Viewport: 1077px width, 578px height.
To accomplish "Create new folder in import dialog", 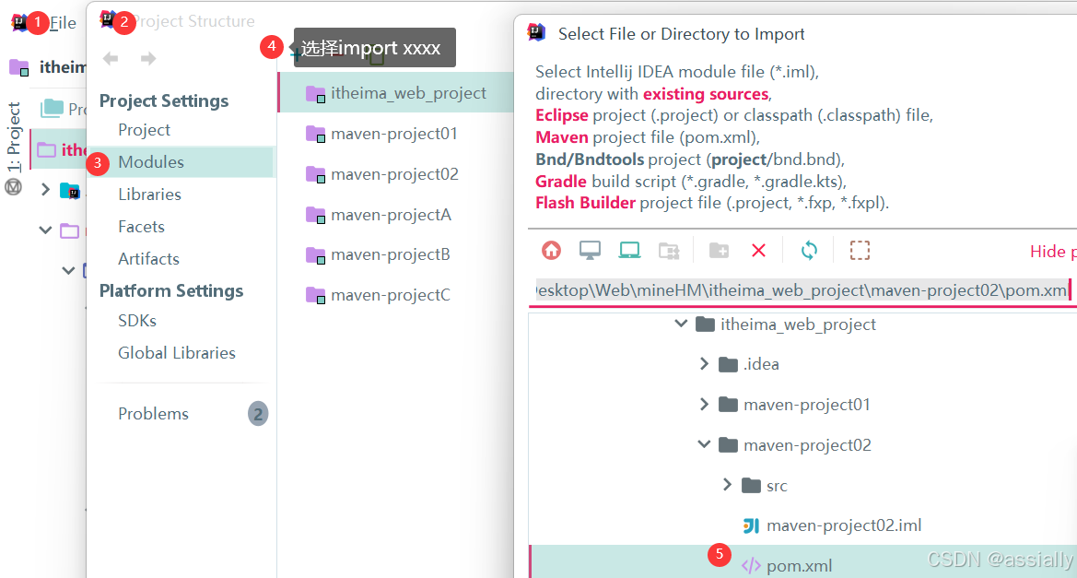I will pyautogui.click(x=720, y=251).
